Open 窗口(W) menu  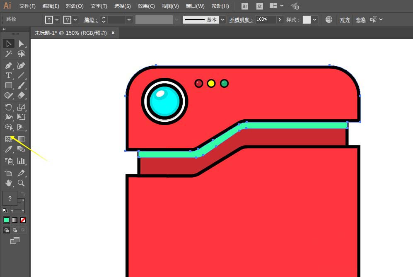(195, 6)
